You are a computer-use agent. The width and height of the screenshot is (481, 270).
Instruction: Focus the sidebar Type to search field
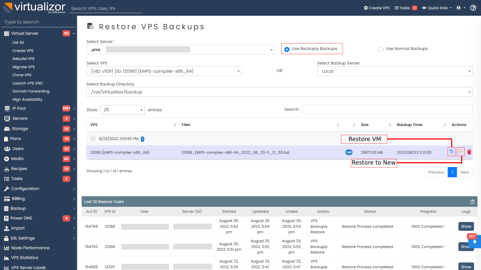(38, 22)
